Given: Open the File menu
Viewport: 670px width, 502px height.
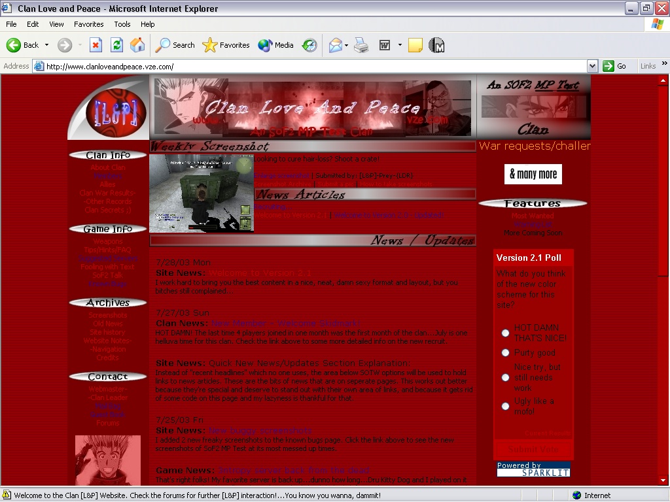Looking at the screenshot, I should click(x=11, y=24).
